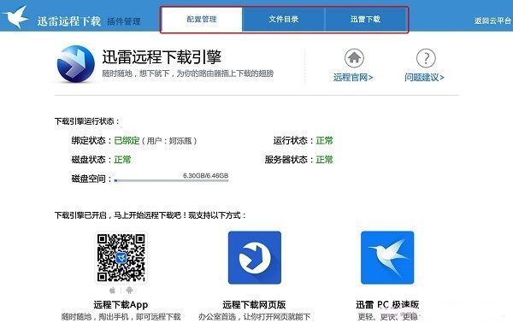Click the 磁盘空间 usage progress bar
Viewport: 513px width, 323px height.
click(x=171, y=180)
